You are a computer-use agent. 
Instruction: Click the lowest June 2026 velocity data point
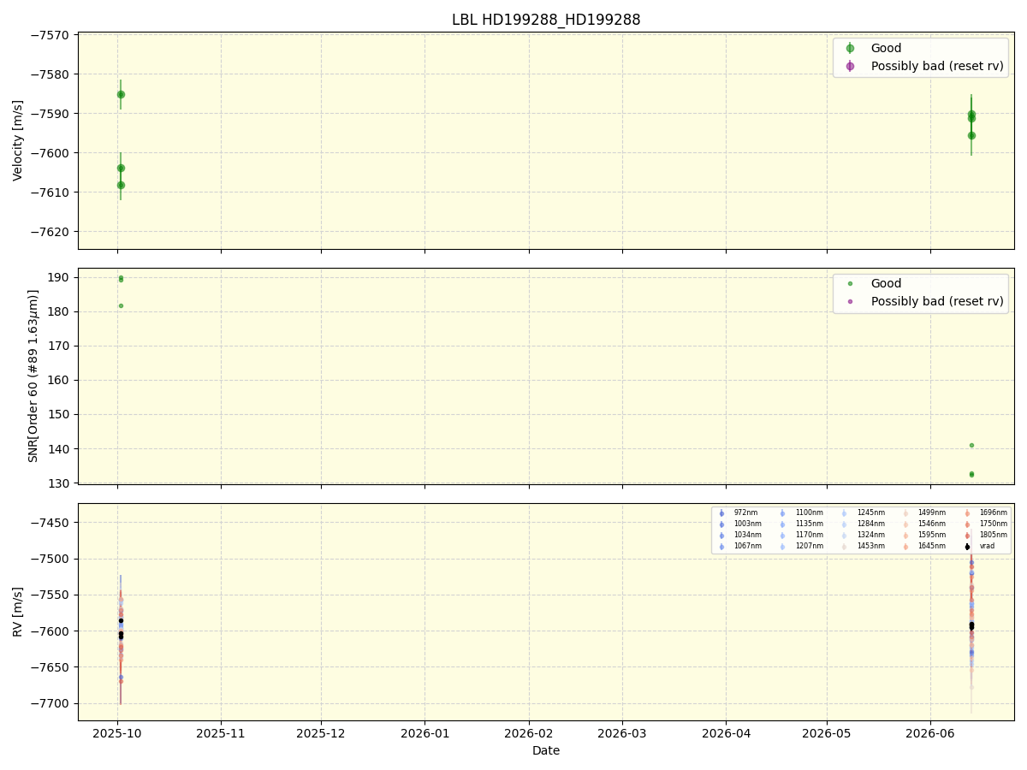[x=971, y=135]
